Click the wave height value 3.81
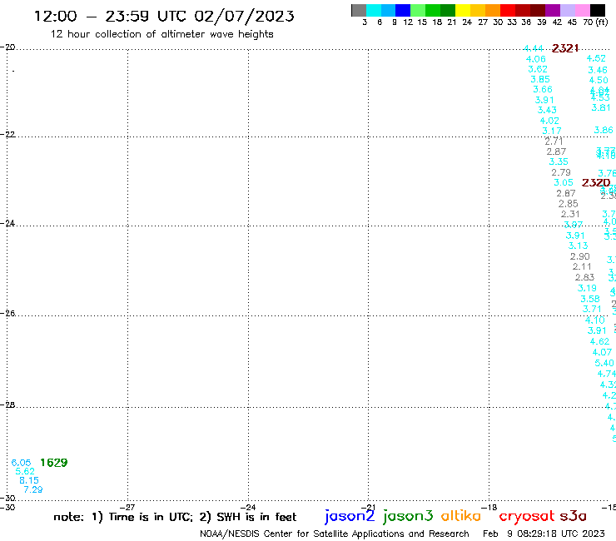 pyautogui.click(x=601, y=107)
